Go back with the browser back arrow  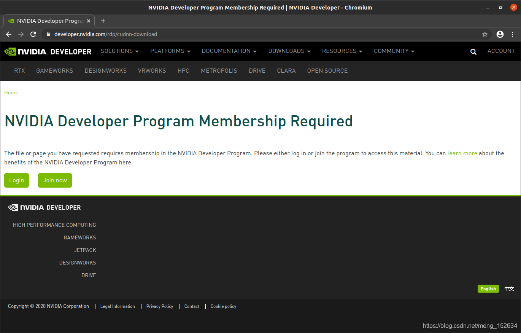tap(9, 34)
